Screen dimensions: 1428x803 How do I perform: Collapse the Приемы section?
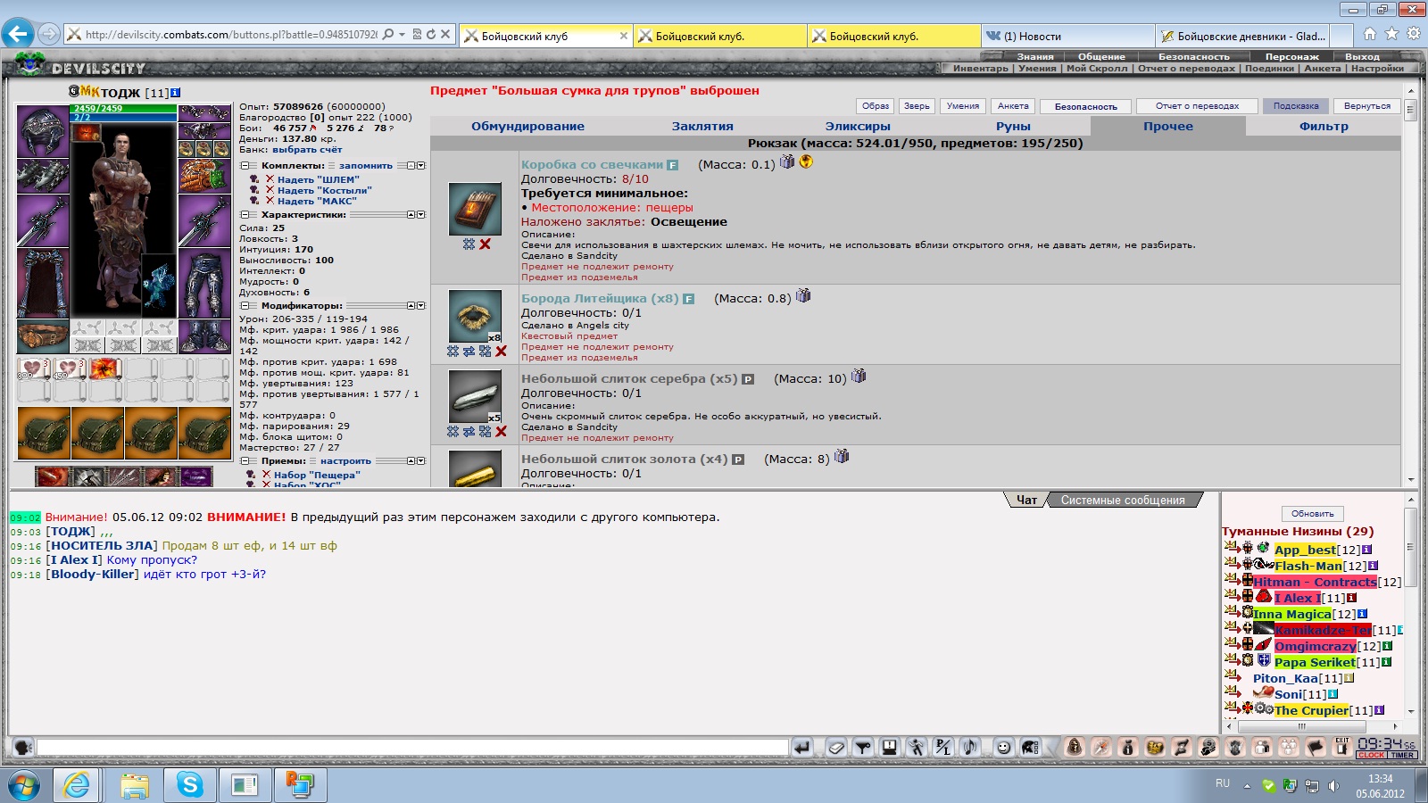[245, 461]
